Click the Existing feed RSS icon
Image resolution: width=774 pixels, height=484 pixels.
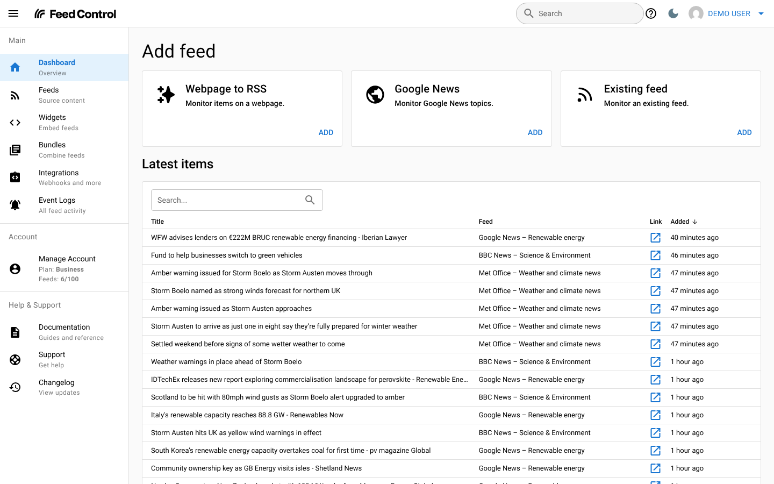coord(585,95)
